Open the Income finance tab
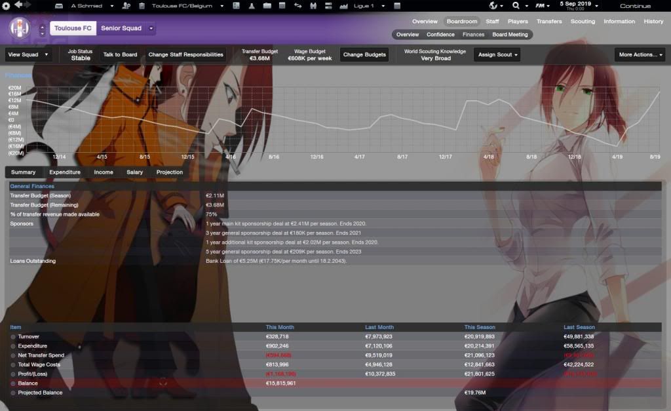 104,172
